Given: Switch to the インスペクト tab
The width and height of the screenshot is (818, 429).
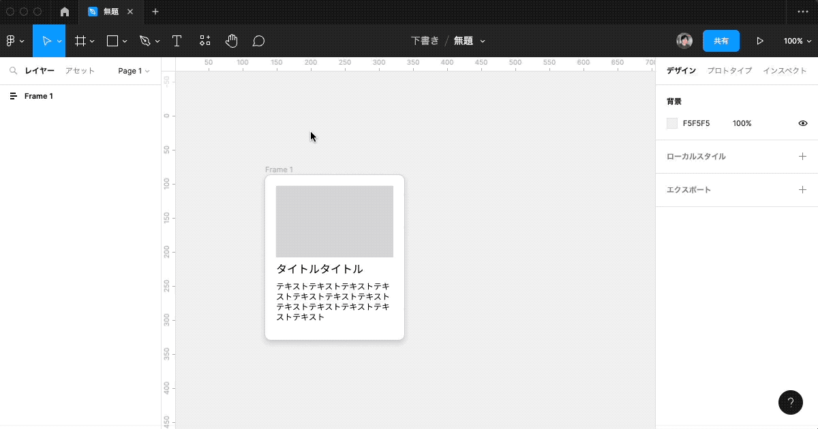Looking at the screenshot, I should pos(785,70).
